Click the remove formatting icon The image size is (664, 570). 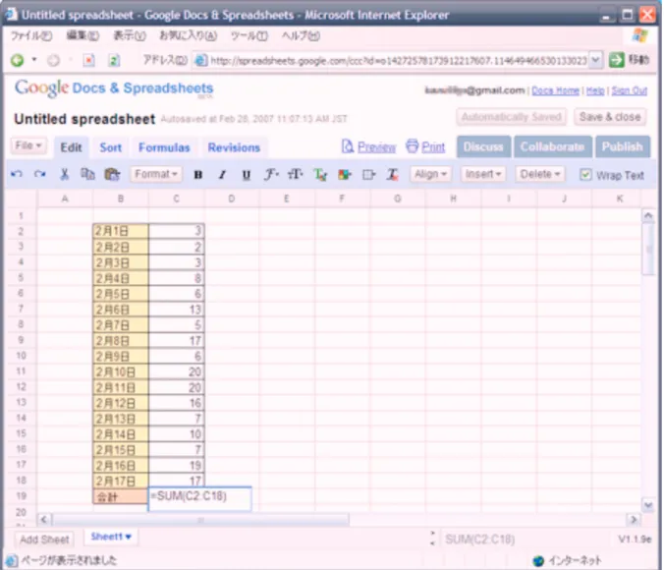[x=392, y=174]
